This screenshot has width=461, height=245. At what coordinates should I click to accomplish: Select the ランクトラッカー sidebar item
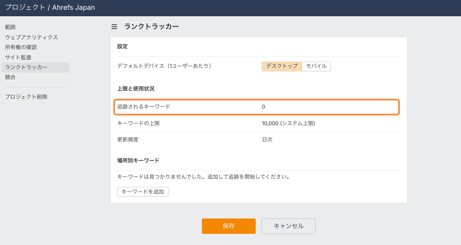click(27, 67)
